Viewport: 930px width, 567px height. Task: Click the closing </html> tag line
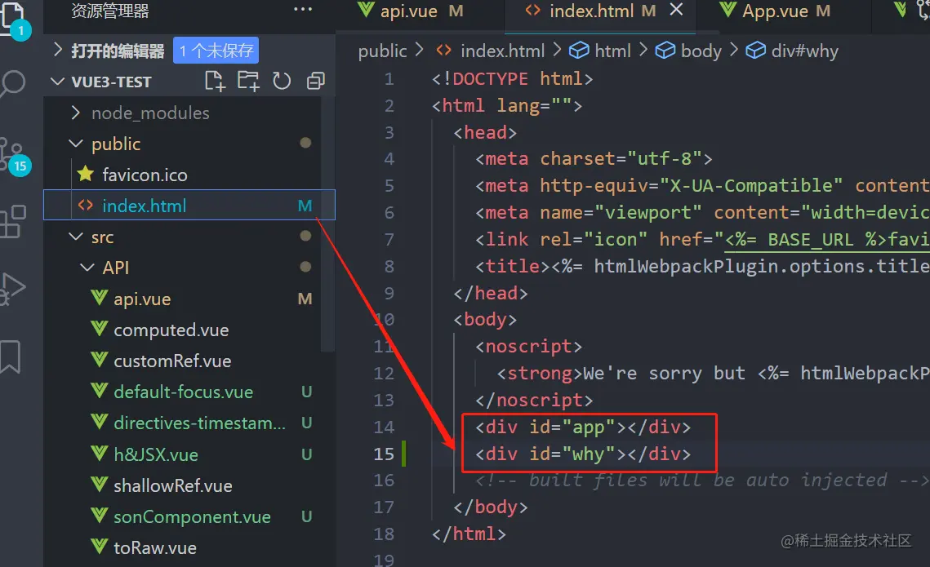point(469,534)
